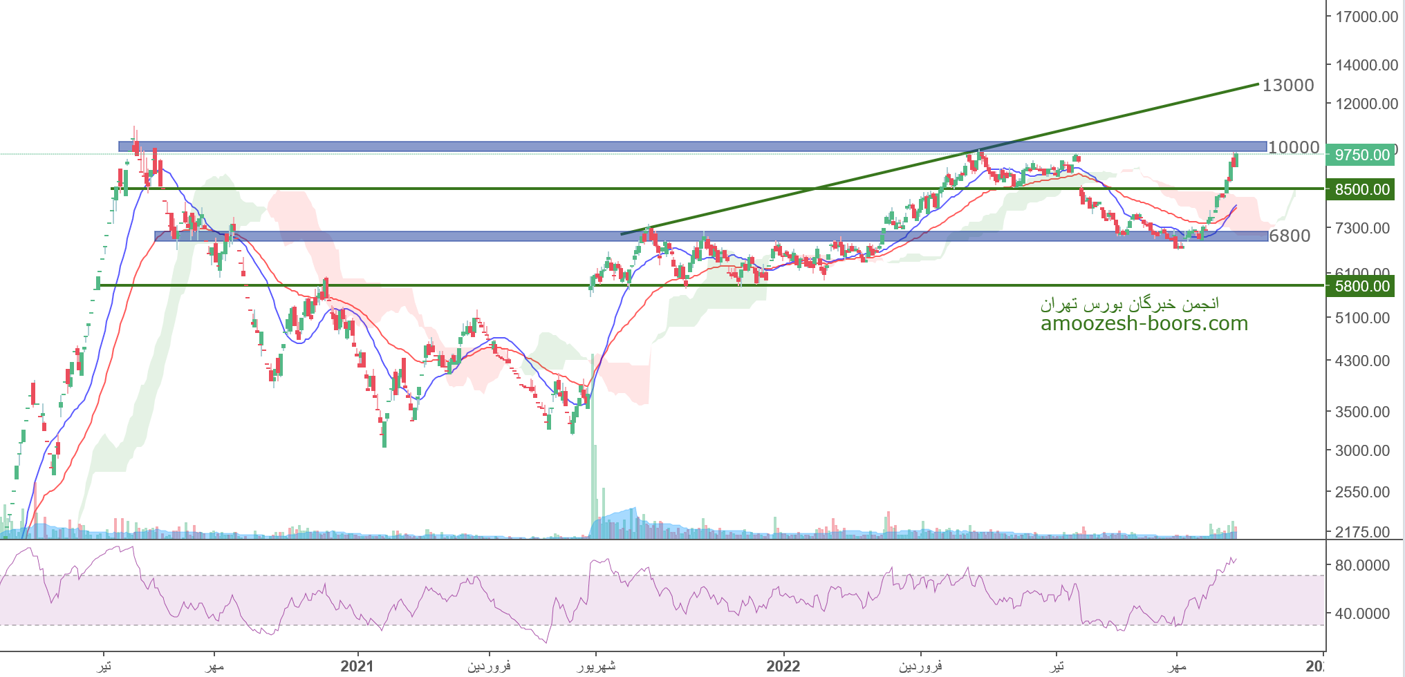Click the فروردین label right after 2021
This screenshot has width=1405, height=677.
pos(489,666)
